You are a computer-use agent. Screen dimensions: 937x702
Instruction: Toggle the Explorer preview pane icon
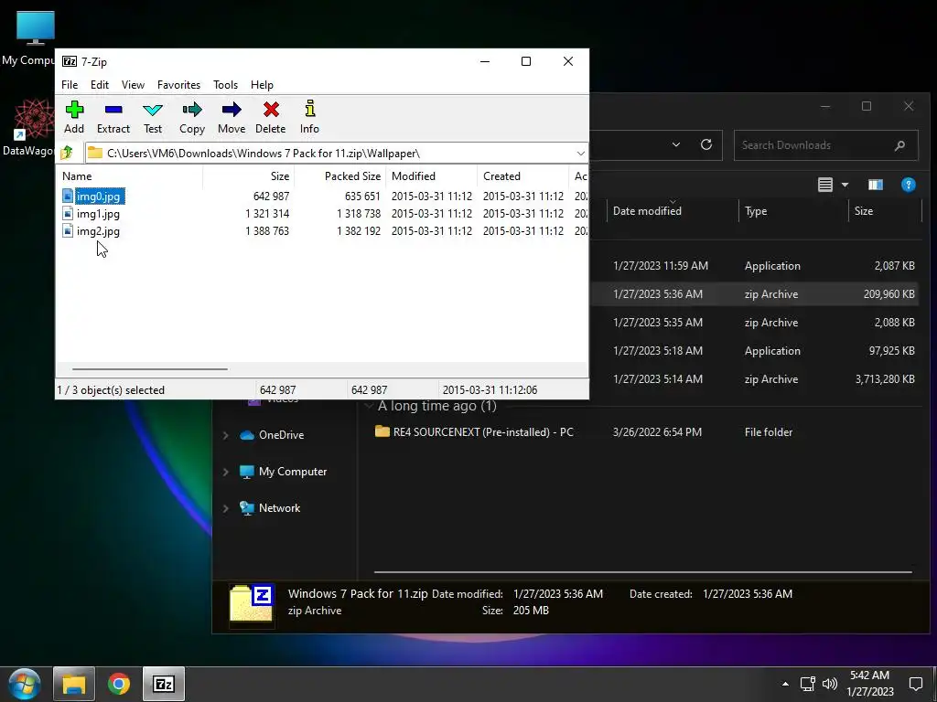point(876,185)
